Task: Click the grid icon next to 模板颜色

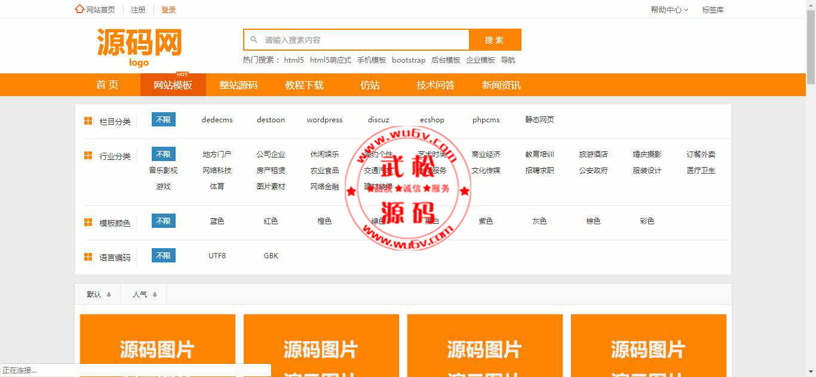Action: click(88, 223)
